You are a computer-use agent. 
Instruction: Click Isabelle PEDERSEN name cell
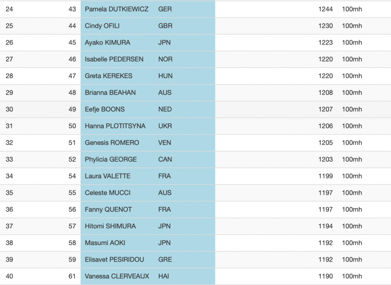pyautogui.click(x=114, y=59)
